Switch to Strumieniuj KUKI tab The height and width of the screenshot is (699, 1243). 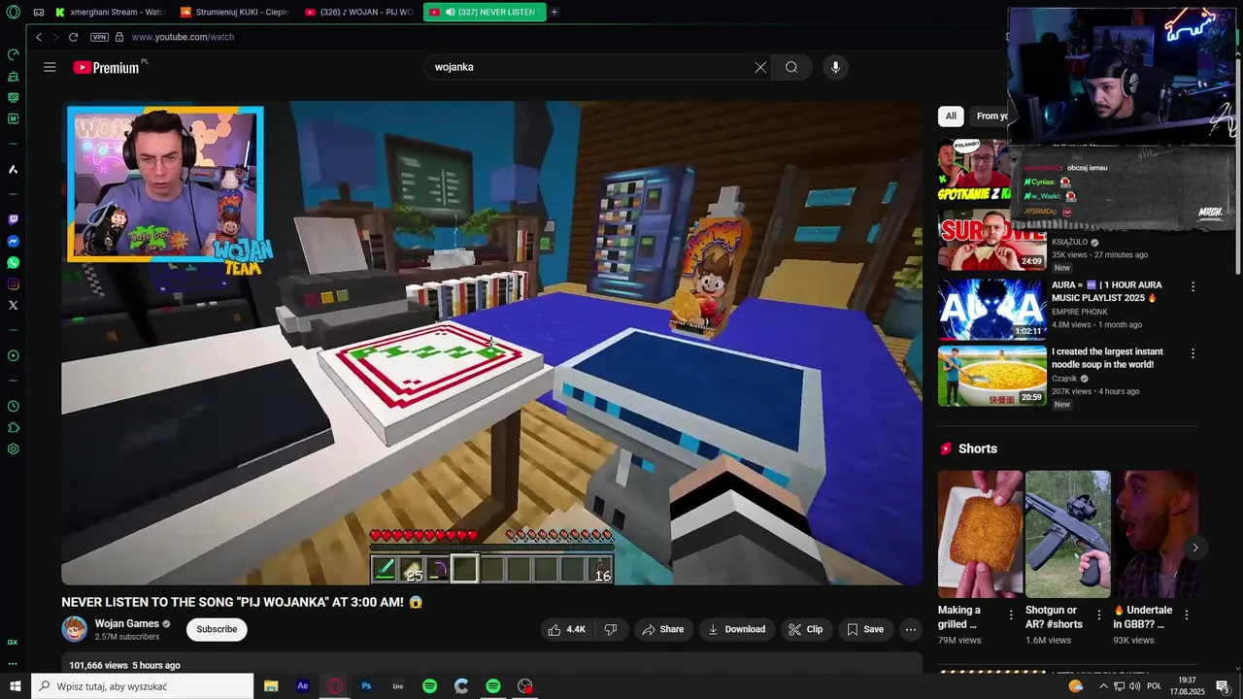click(x=235, y=12)
